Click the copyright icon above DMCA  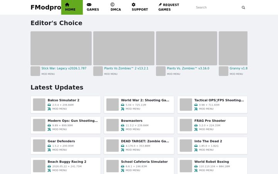(x=112, y=4)
